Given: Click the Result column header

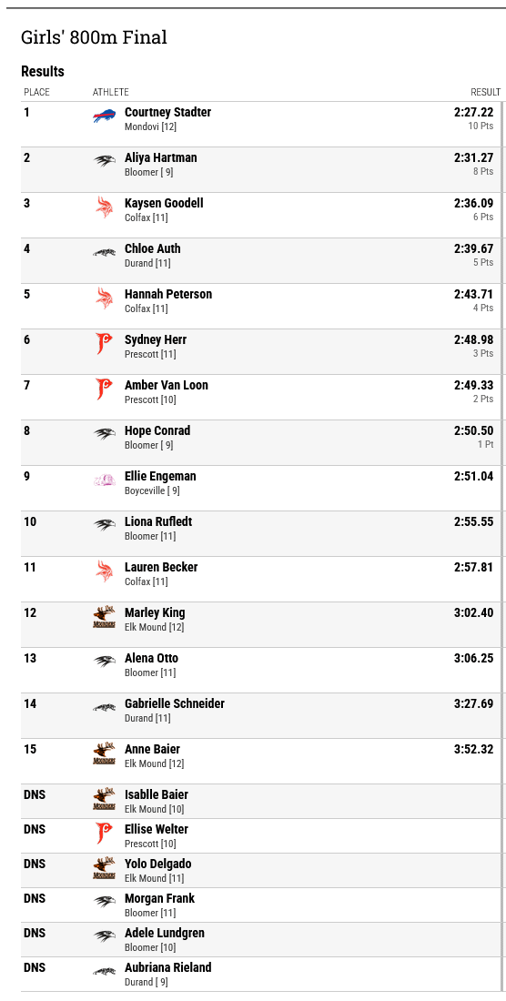Looking at the screenshot, I should (x=486, y=93).
